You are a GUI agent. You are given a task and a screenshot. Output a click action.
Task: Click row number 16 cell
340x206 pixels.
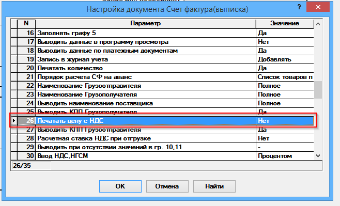tap(26, 33)
